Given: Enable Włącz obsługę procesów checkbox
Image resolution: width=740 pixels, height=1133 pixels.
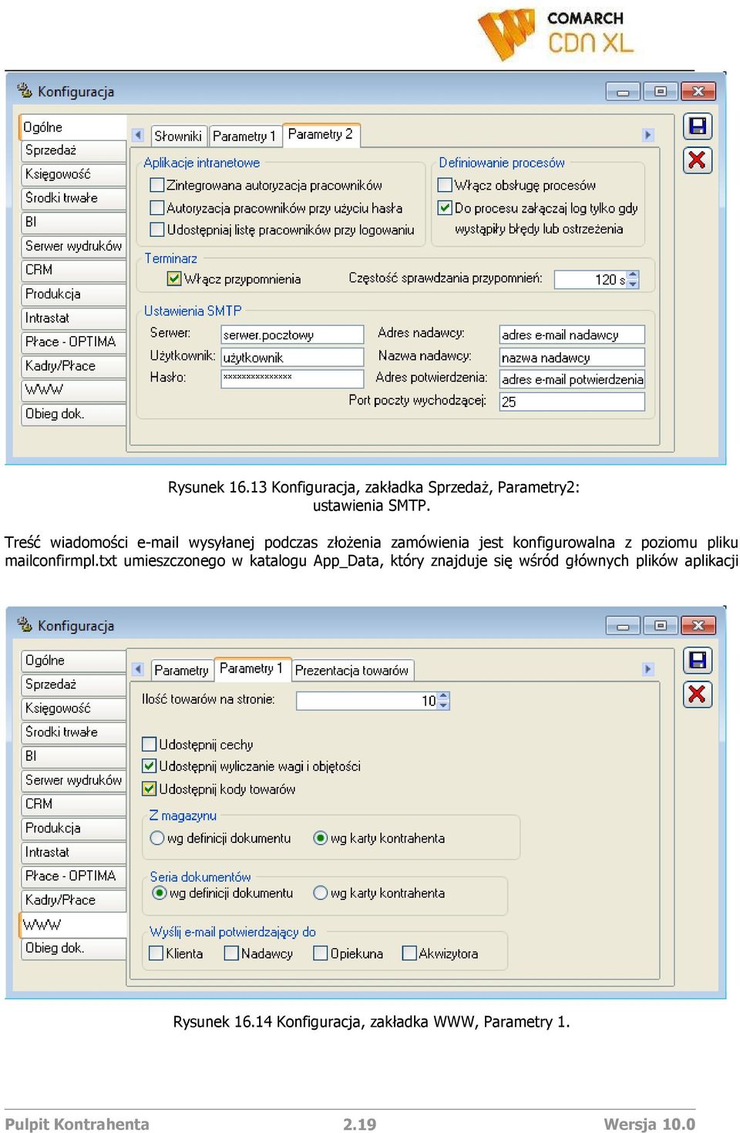Looking at the screenshot, I should [x=445, y=185].
